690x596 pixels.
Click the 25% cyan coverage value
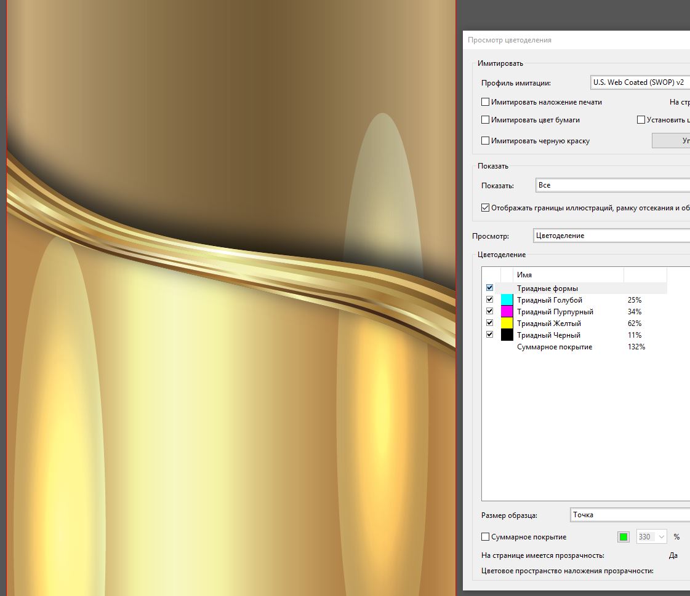pyautogui.click(x=635, y=300)
